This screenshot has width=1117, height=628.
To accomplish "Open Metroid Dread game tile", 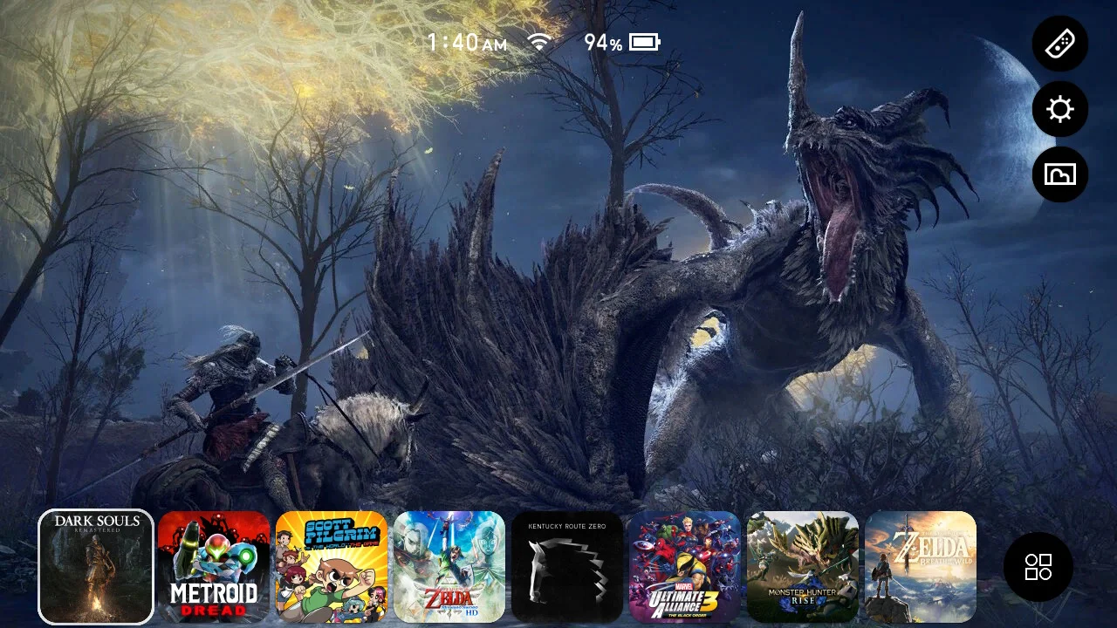I will [x=214, y=567].
